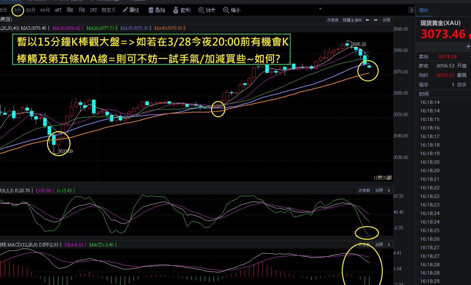Click the plus icon in the quote panel
This screenshot has width=471, height=285.
click(x=468, y=46)
